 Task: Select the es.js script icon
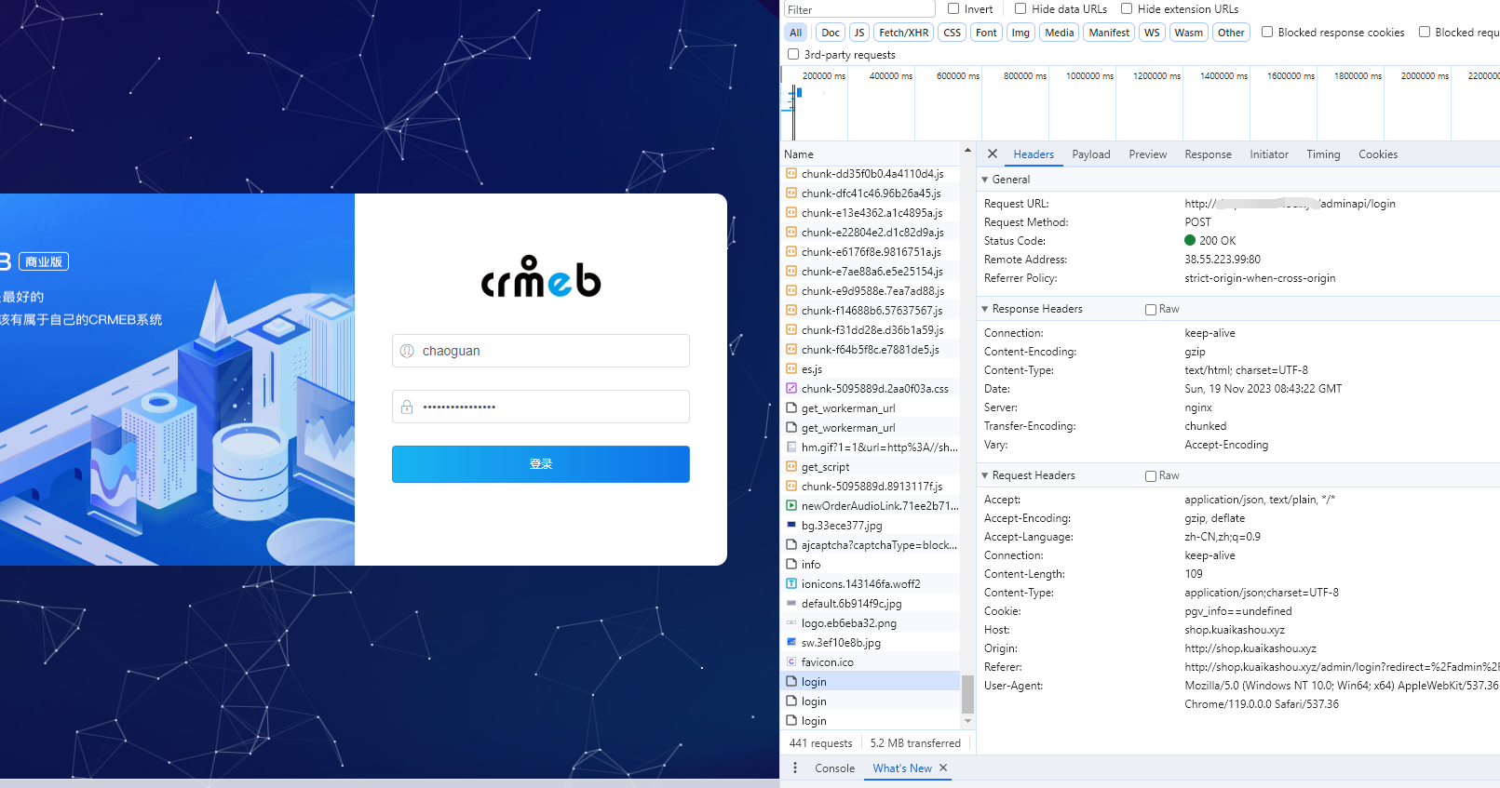(x=791, y=368)
